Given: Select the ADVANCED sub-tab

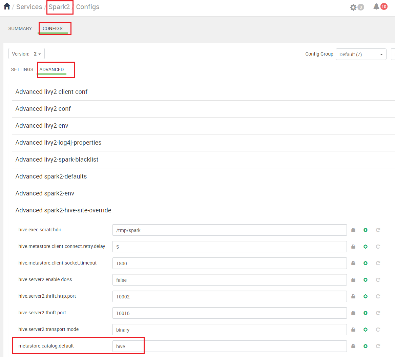Looking at the screenshot, I should 51,69.
